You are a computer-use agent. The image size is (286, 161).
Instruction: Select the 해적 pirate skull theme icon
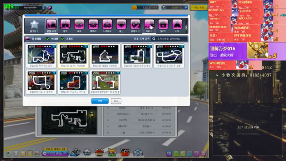[x=79, y=26]
